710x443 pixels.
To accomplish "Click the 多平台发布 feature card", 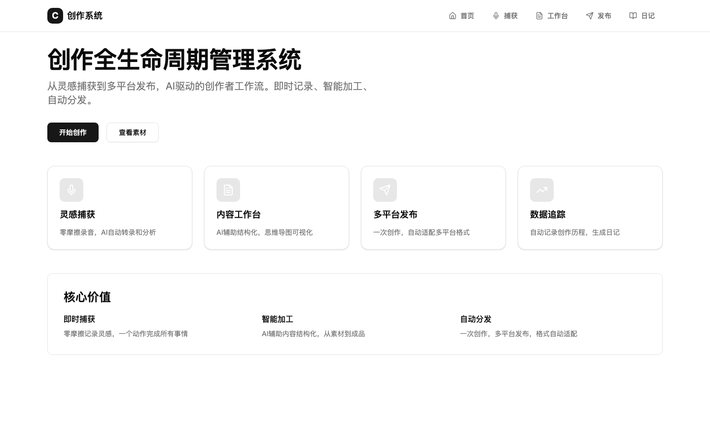I will (433, 207).
